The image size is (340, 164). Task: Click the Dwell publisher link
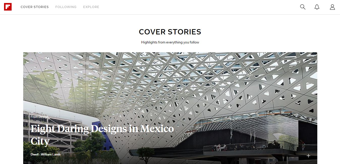(x=35, y=154)
